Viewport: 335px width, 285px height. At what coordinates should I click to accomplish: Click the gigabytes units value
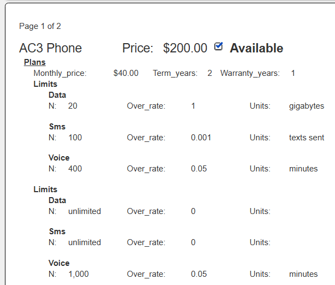click(x=307, y=106)
